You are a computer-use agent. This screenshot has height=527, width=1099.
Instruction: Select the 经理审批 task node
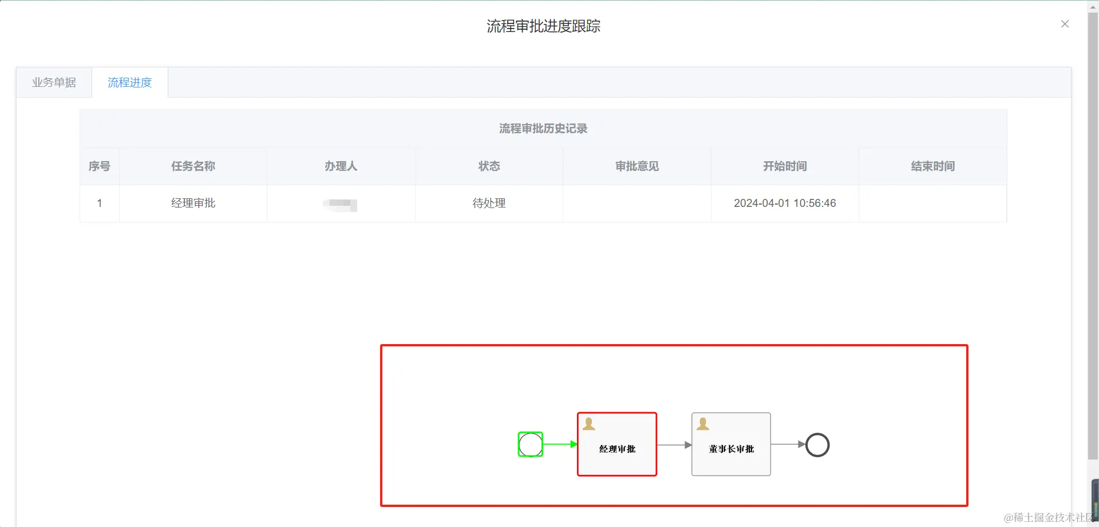(x=617, y=444)
